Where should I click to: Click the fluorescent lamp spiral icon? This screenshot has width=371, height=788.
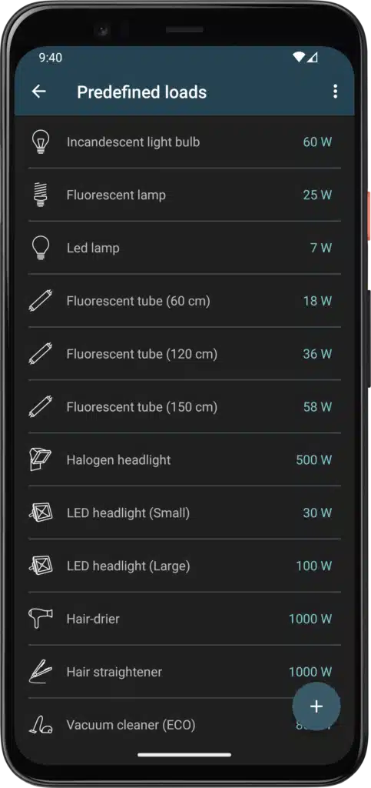click(x=41, y=195)
